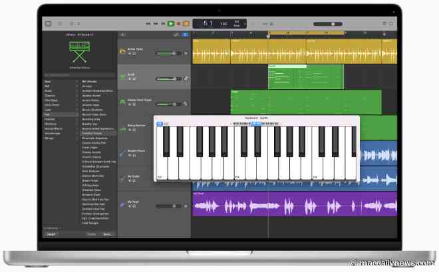Open the Note Pad button
This screenshot has width=439, height=272.
384,24
